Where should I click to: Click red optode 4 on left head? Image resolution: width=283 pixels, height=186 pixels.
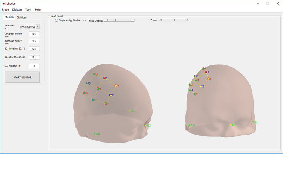[84, 93]
